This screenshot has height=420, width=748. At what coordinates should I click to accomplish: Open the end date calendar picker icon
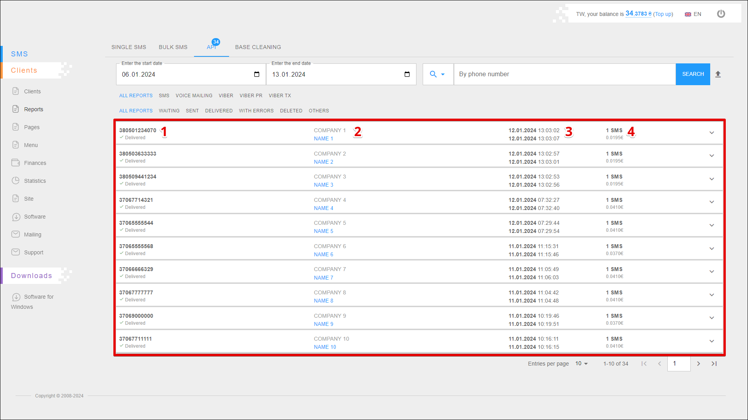tap(407, 74)
